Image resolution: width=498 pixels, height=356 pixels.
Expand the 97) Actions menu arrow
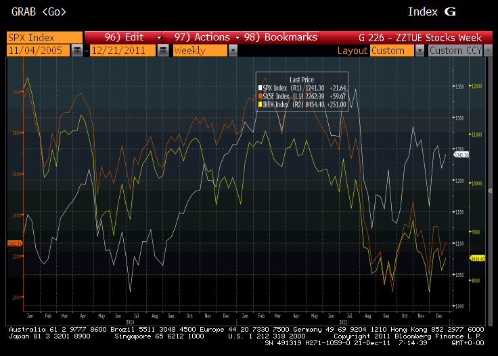237,38
